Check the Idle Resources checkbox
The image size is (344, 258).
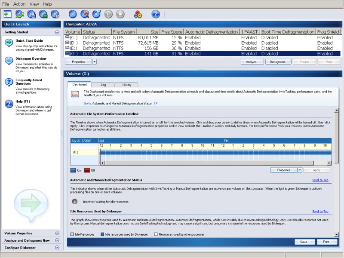click(72, 234)
